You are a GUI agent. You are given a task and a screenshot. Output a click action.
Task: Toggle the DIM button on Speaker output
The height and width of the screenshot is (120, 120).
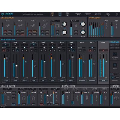pos(13,98)
